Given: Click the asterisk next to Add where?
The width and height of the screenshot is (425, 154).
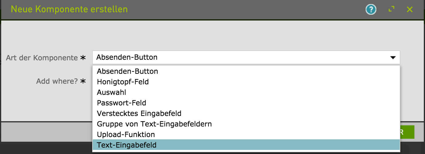Looking at the screenshot, I should pos(83,81).
